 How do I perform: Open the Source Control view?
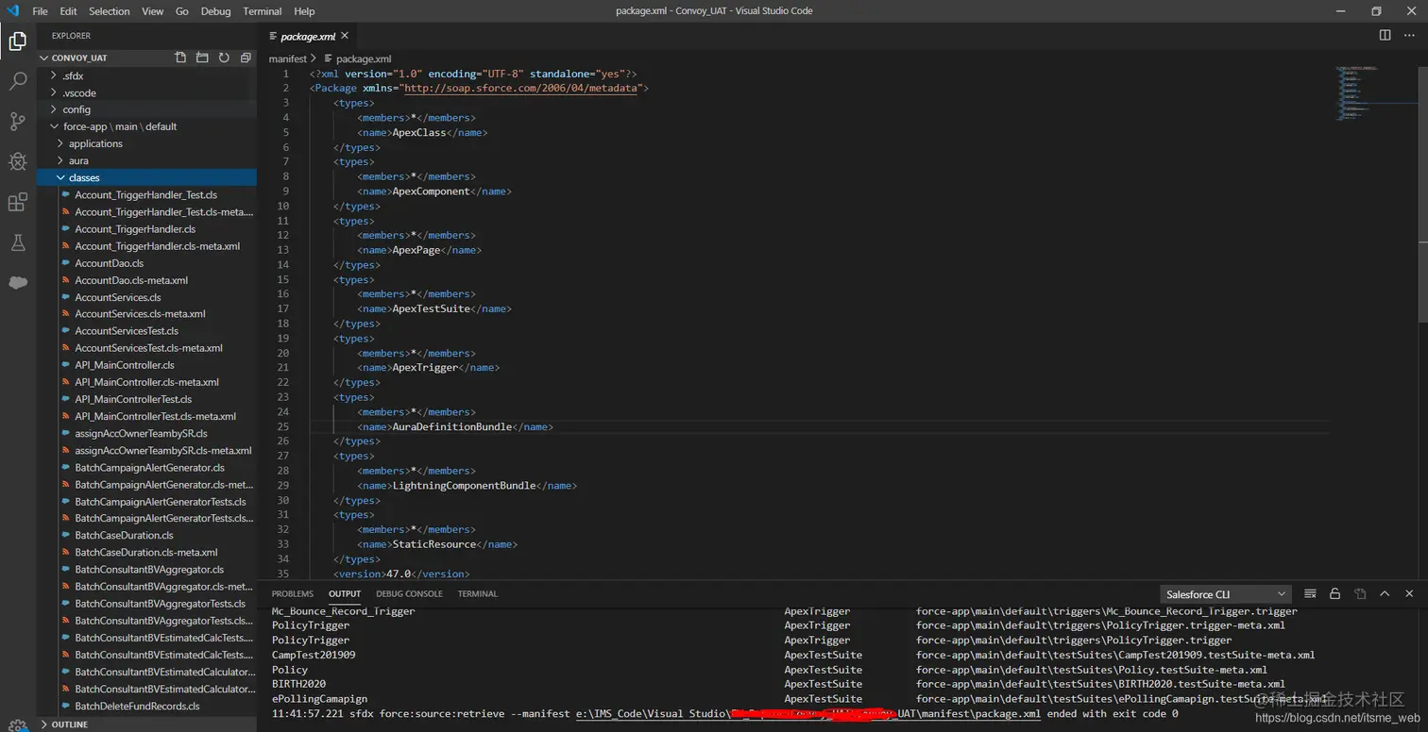[x=17, y=122]
